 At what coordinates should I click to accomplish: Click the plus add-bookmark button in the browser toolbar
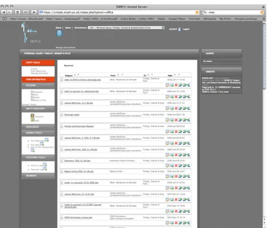(34, 13)
